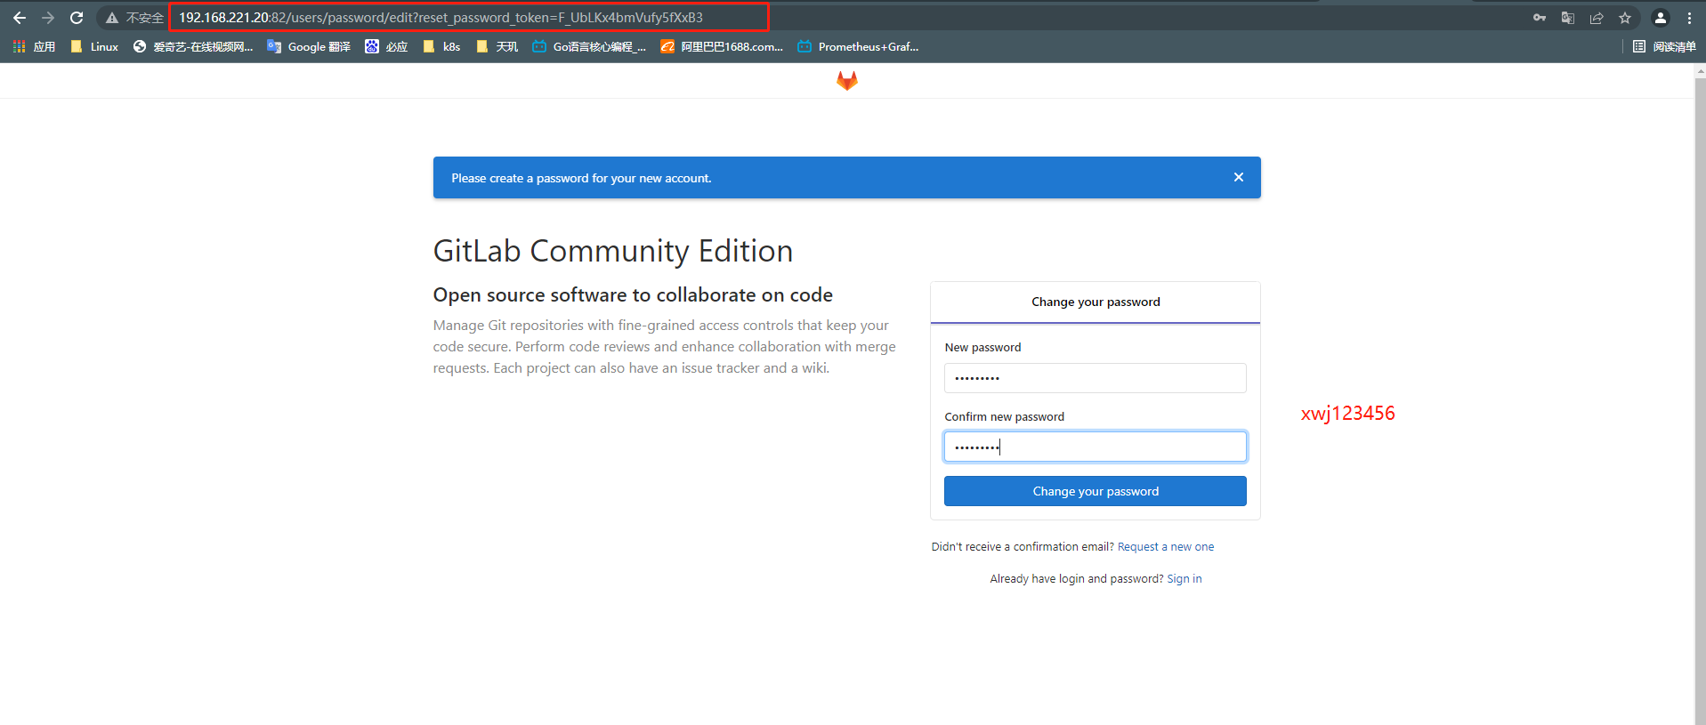Expand the k8s bookmarks folder
This screenshot has height=725, width=1706.
tap(441, 46)
